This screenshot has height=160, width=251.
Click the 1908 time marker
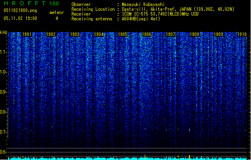click(x=194, y=34)
